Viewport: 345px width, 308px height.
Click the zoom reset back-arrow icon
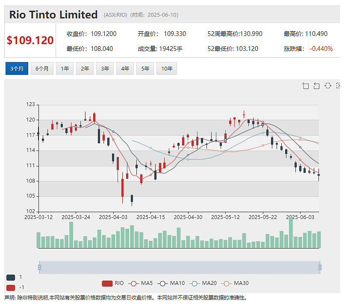click(x=316, y=86)
